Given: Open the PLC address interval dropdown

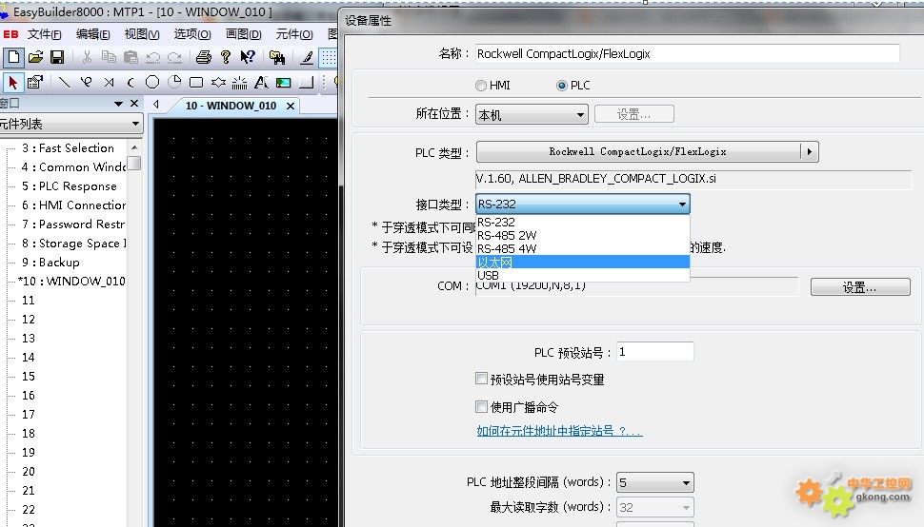Looking at the screenshot, I should (x=654, y=483).
